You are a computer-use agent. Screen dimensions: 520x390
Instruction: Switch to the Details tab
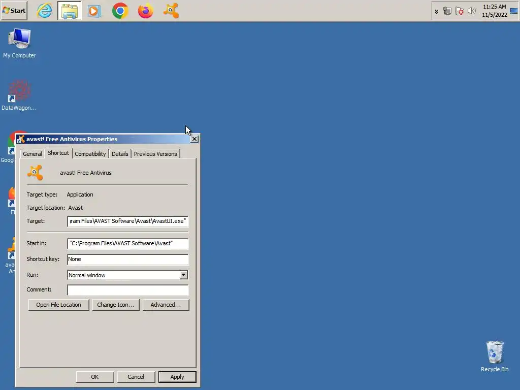click(120, 154)
